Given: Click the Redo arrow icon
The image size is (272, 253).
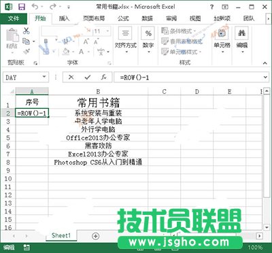Looking at the screenshot, I should click(x=53, y=7).
